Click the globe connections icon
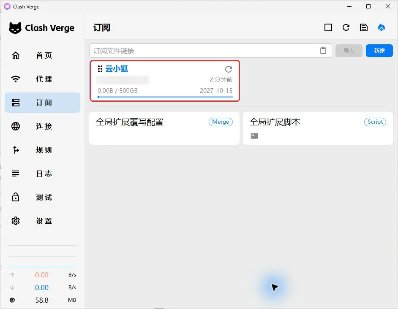Image resolution: width=398 pixels, height=309 pixels. 16,126
